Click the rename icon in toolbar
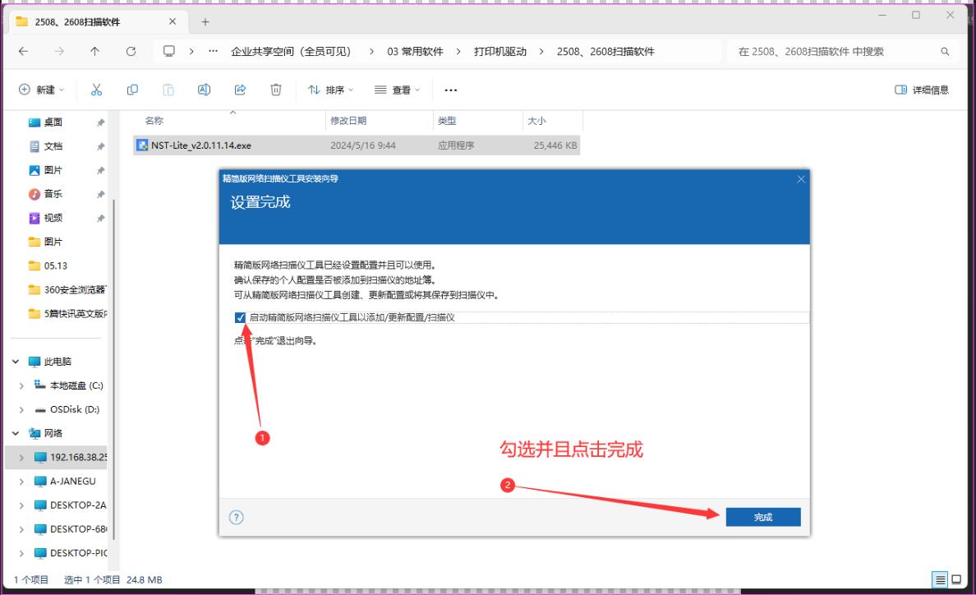The height and width of the screenshot is (595, 976). 205,90
